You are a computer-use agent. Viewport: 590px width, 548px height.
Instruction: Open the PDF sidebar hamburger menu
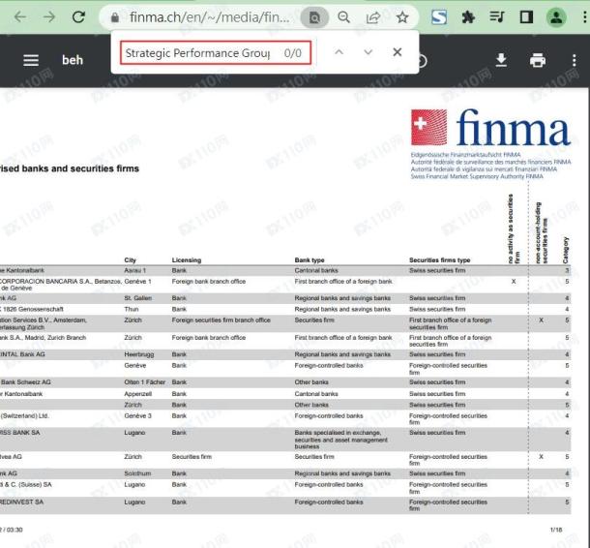[x=31, y=60]
